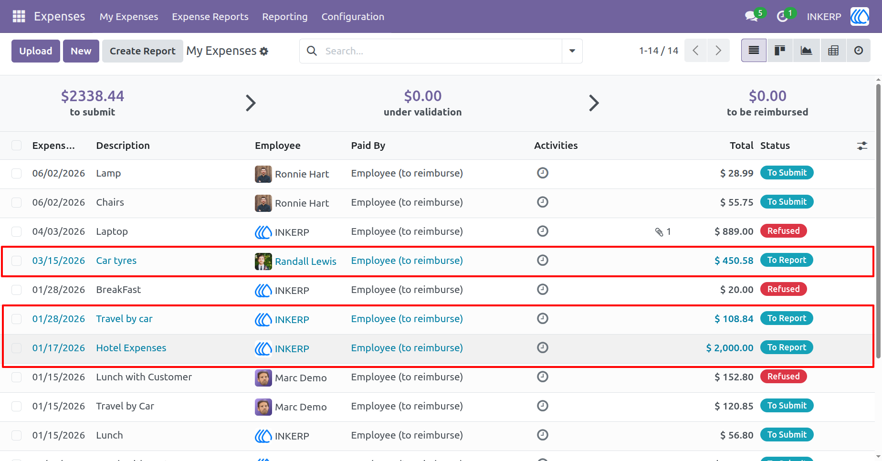
Task: Focus the search input field
Action: (x=441, y=51)
